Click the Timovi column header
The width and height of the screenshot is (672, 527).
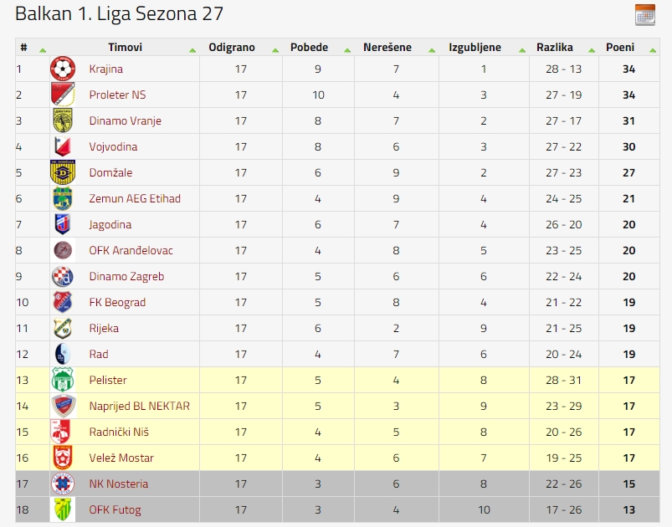pos(125,47)
